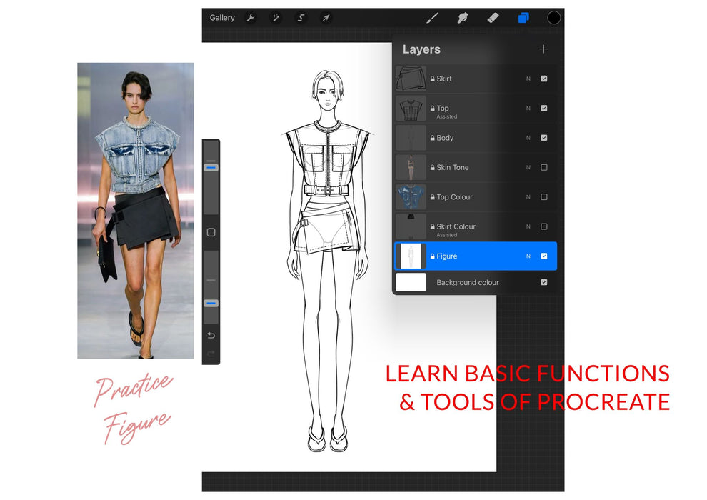Select the Smudge tool
This screenshot has width=707, height=500.
pos(463,18)
